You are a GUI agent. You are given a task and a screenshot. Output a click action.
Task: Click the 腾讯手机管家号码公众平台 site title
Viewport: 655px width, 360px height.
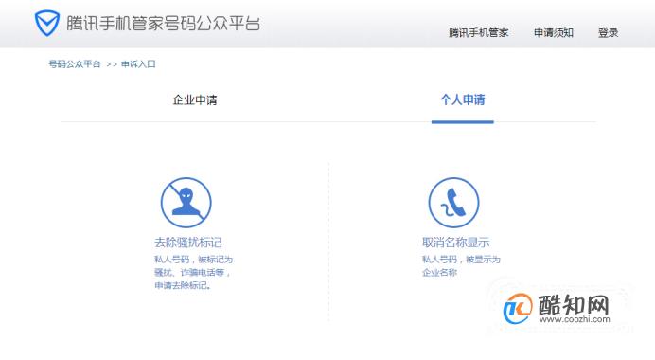tap(164, 23)
